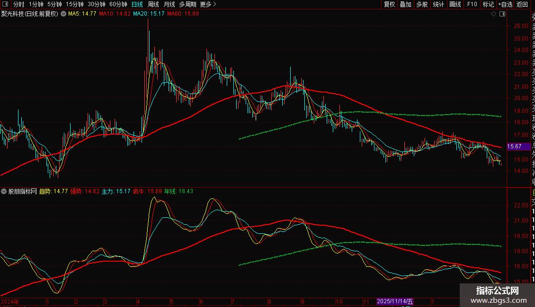Viewport: 535px width, 307px height.
Task: Select the MA20: 15.17 indicator label
Action: point(149,14)
